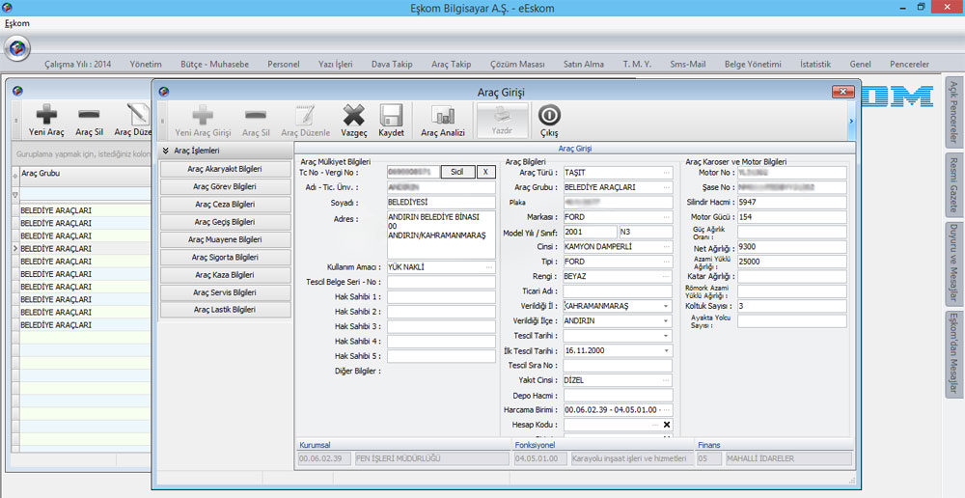Open Araç Muayene Bilgileri
965x498 pixels.
pos(225,239)
